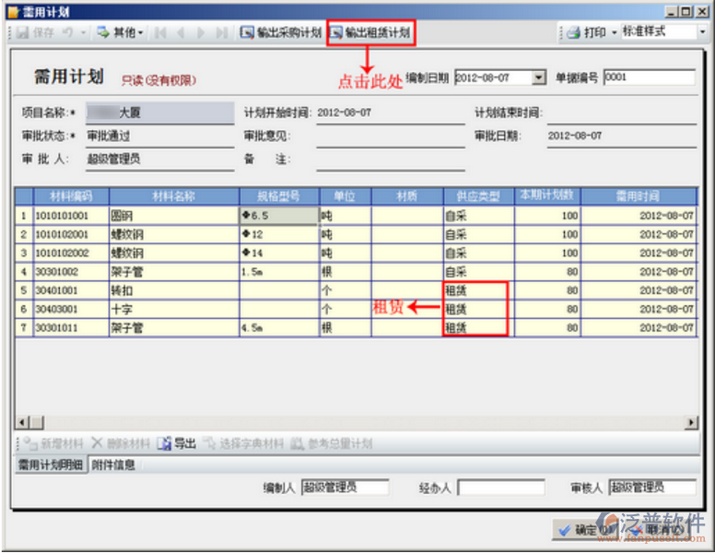Screen dimensions: 715x553
Task: Click the 输出租赁计划 toolbar button
Action: pyautogui.click(x=369, y=32)
